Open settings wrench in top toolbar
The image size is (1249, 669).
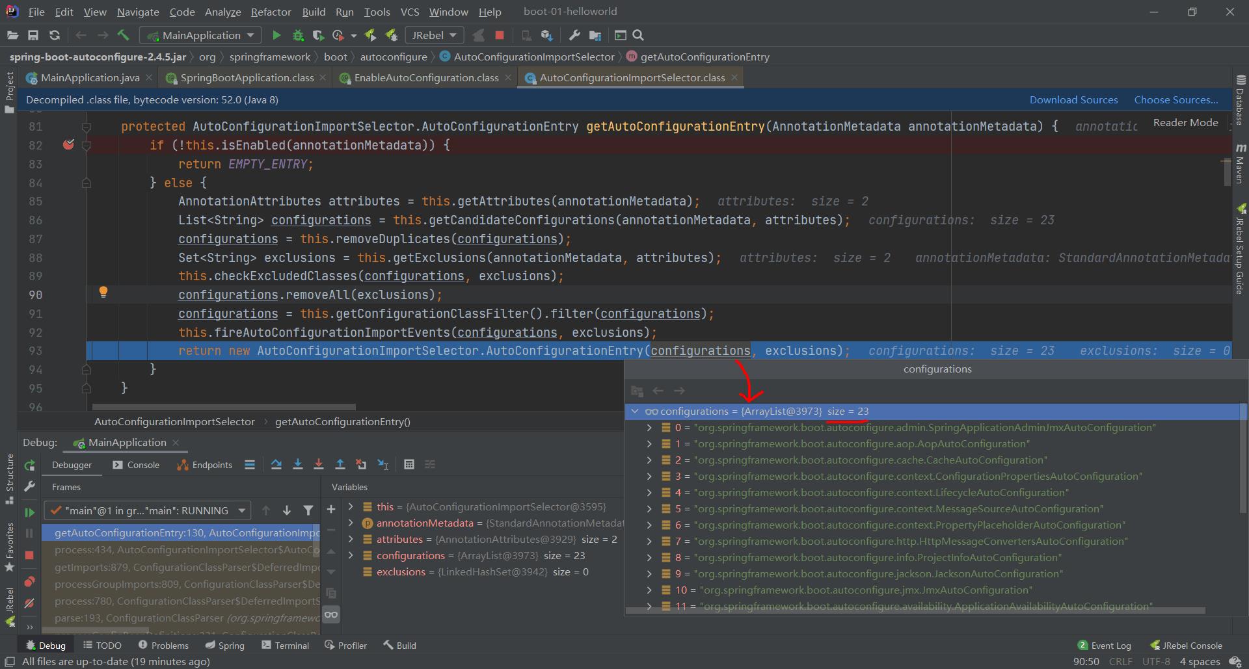(x=574, y=35)
